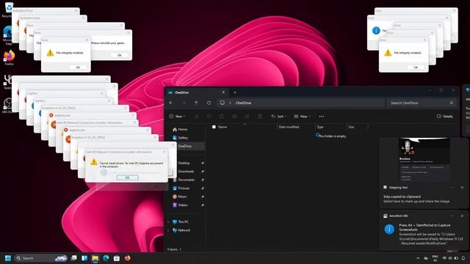The width and height of the screenshot is (470, 264).
Task: Open the Windows Start menu
Action: [x=8, y=258]
